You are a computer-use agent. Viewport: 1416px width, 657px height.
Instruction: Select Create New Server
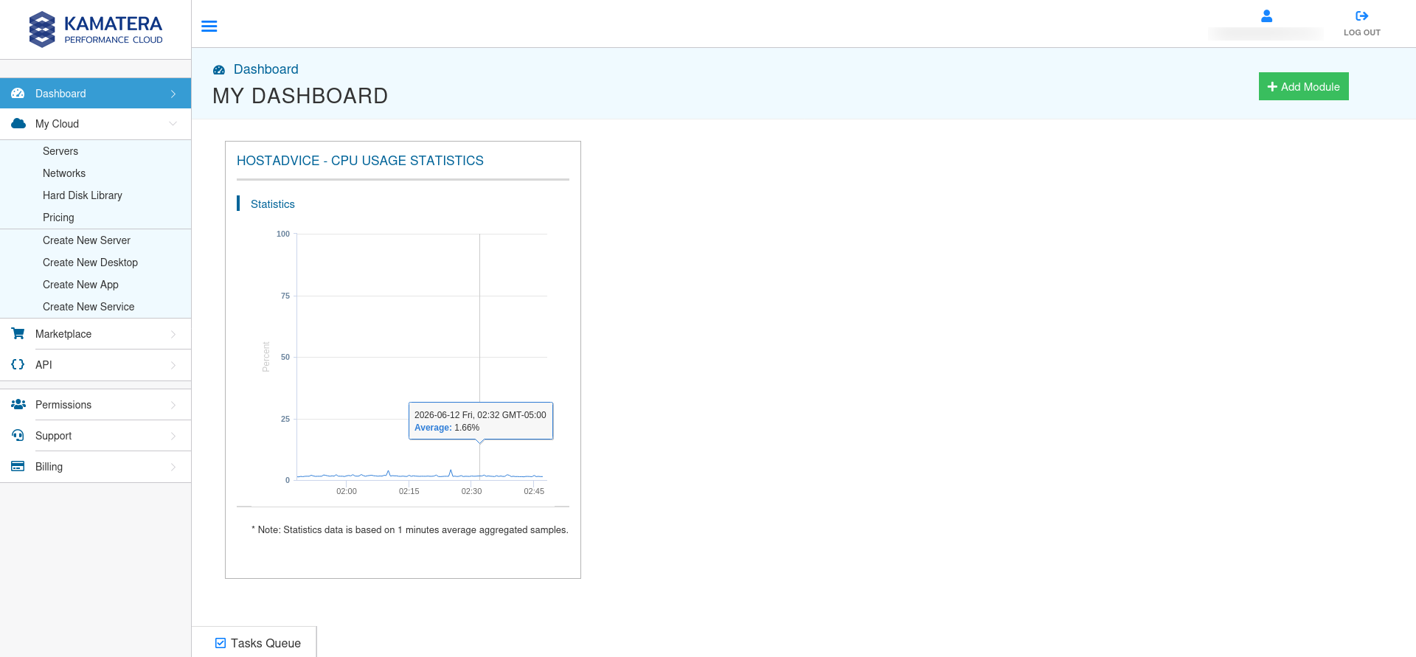(86, 240)
